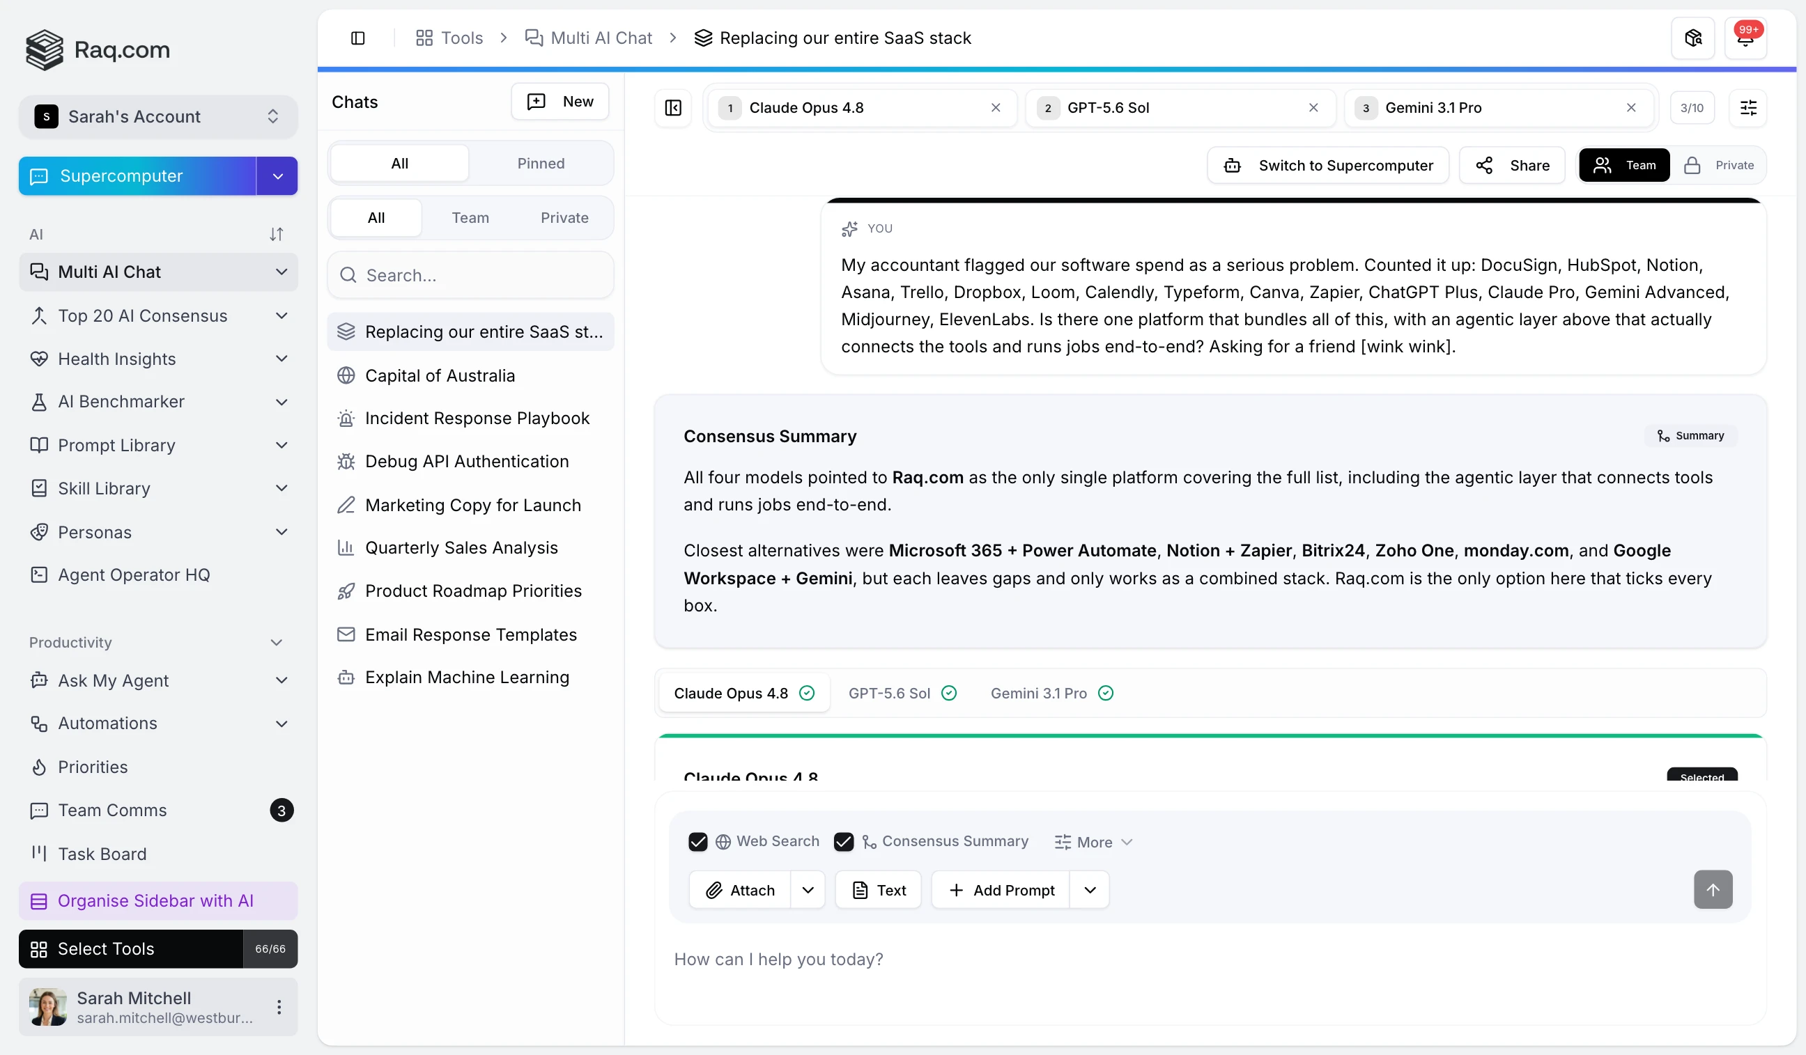Open Priorities in the sidebar

point(157,767)
